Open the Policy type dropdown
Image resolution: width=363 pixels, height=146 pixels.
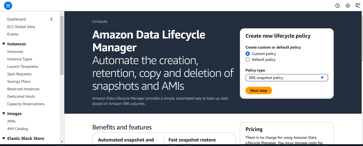tap(287, 78)
